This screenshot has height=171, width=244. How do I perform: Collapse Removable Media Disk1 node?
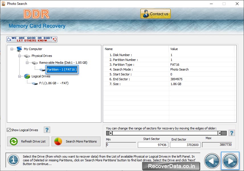[x=27, y=63]
